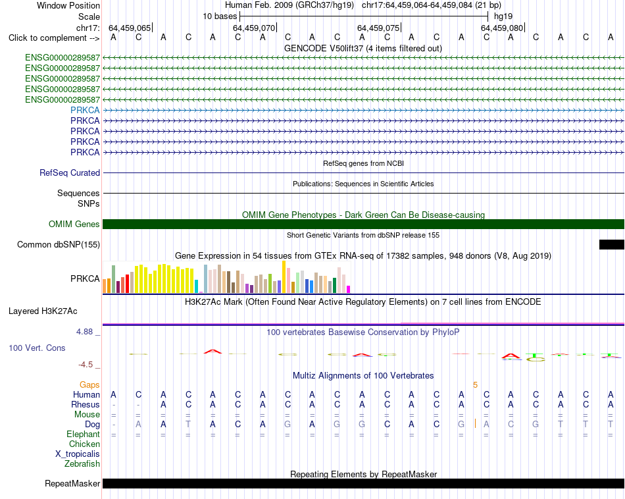
Task: Click the Layered H3K27Ac track label
Action: click(43, 311)
